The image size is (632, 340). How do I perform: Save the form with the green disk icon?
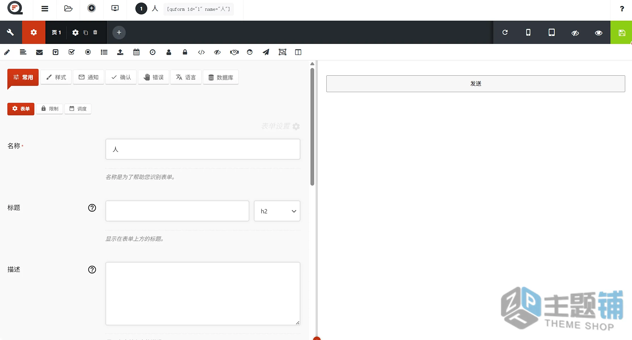coord(621,33)
